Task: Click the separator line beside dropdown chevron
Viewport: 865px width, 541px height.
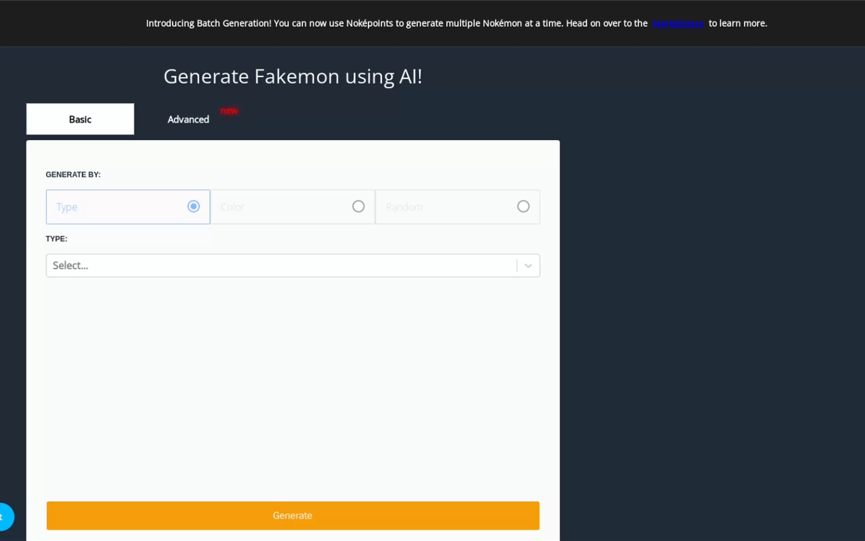Action: coord(517,265)
